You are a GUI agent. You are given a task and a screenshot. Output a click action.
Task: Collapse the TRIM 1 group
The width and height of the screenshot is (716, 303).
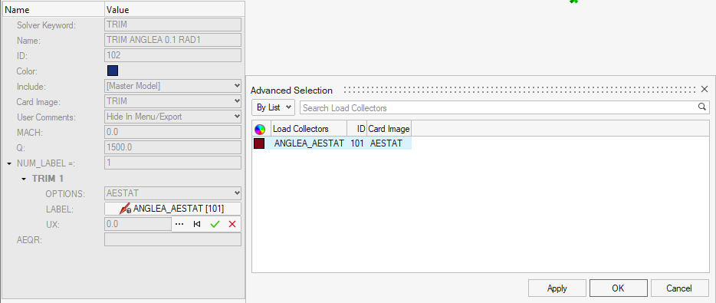pyautogui.click(x=25, y=179)
